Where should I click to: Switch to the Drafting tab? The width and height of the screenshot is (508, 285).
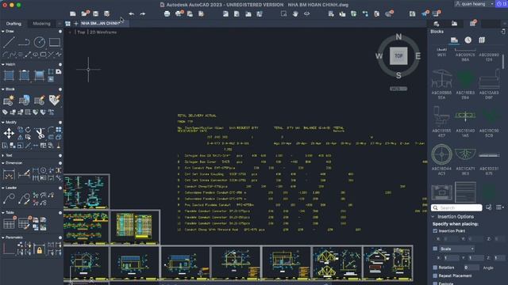(13, 24)
